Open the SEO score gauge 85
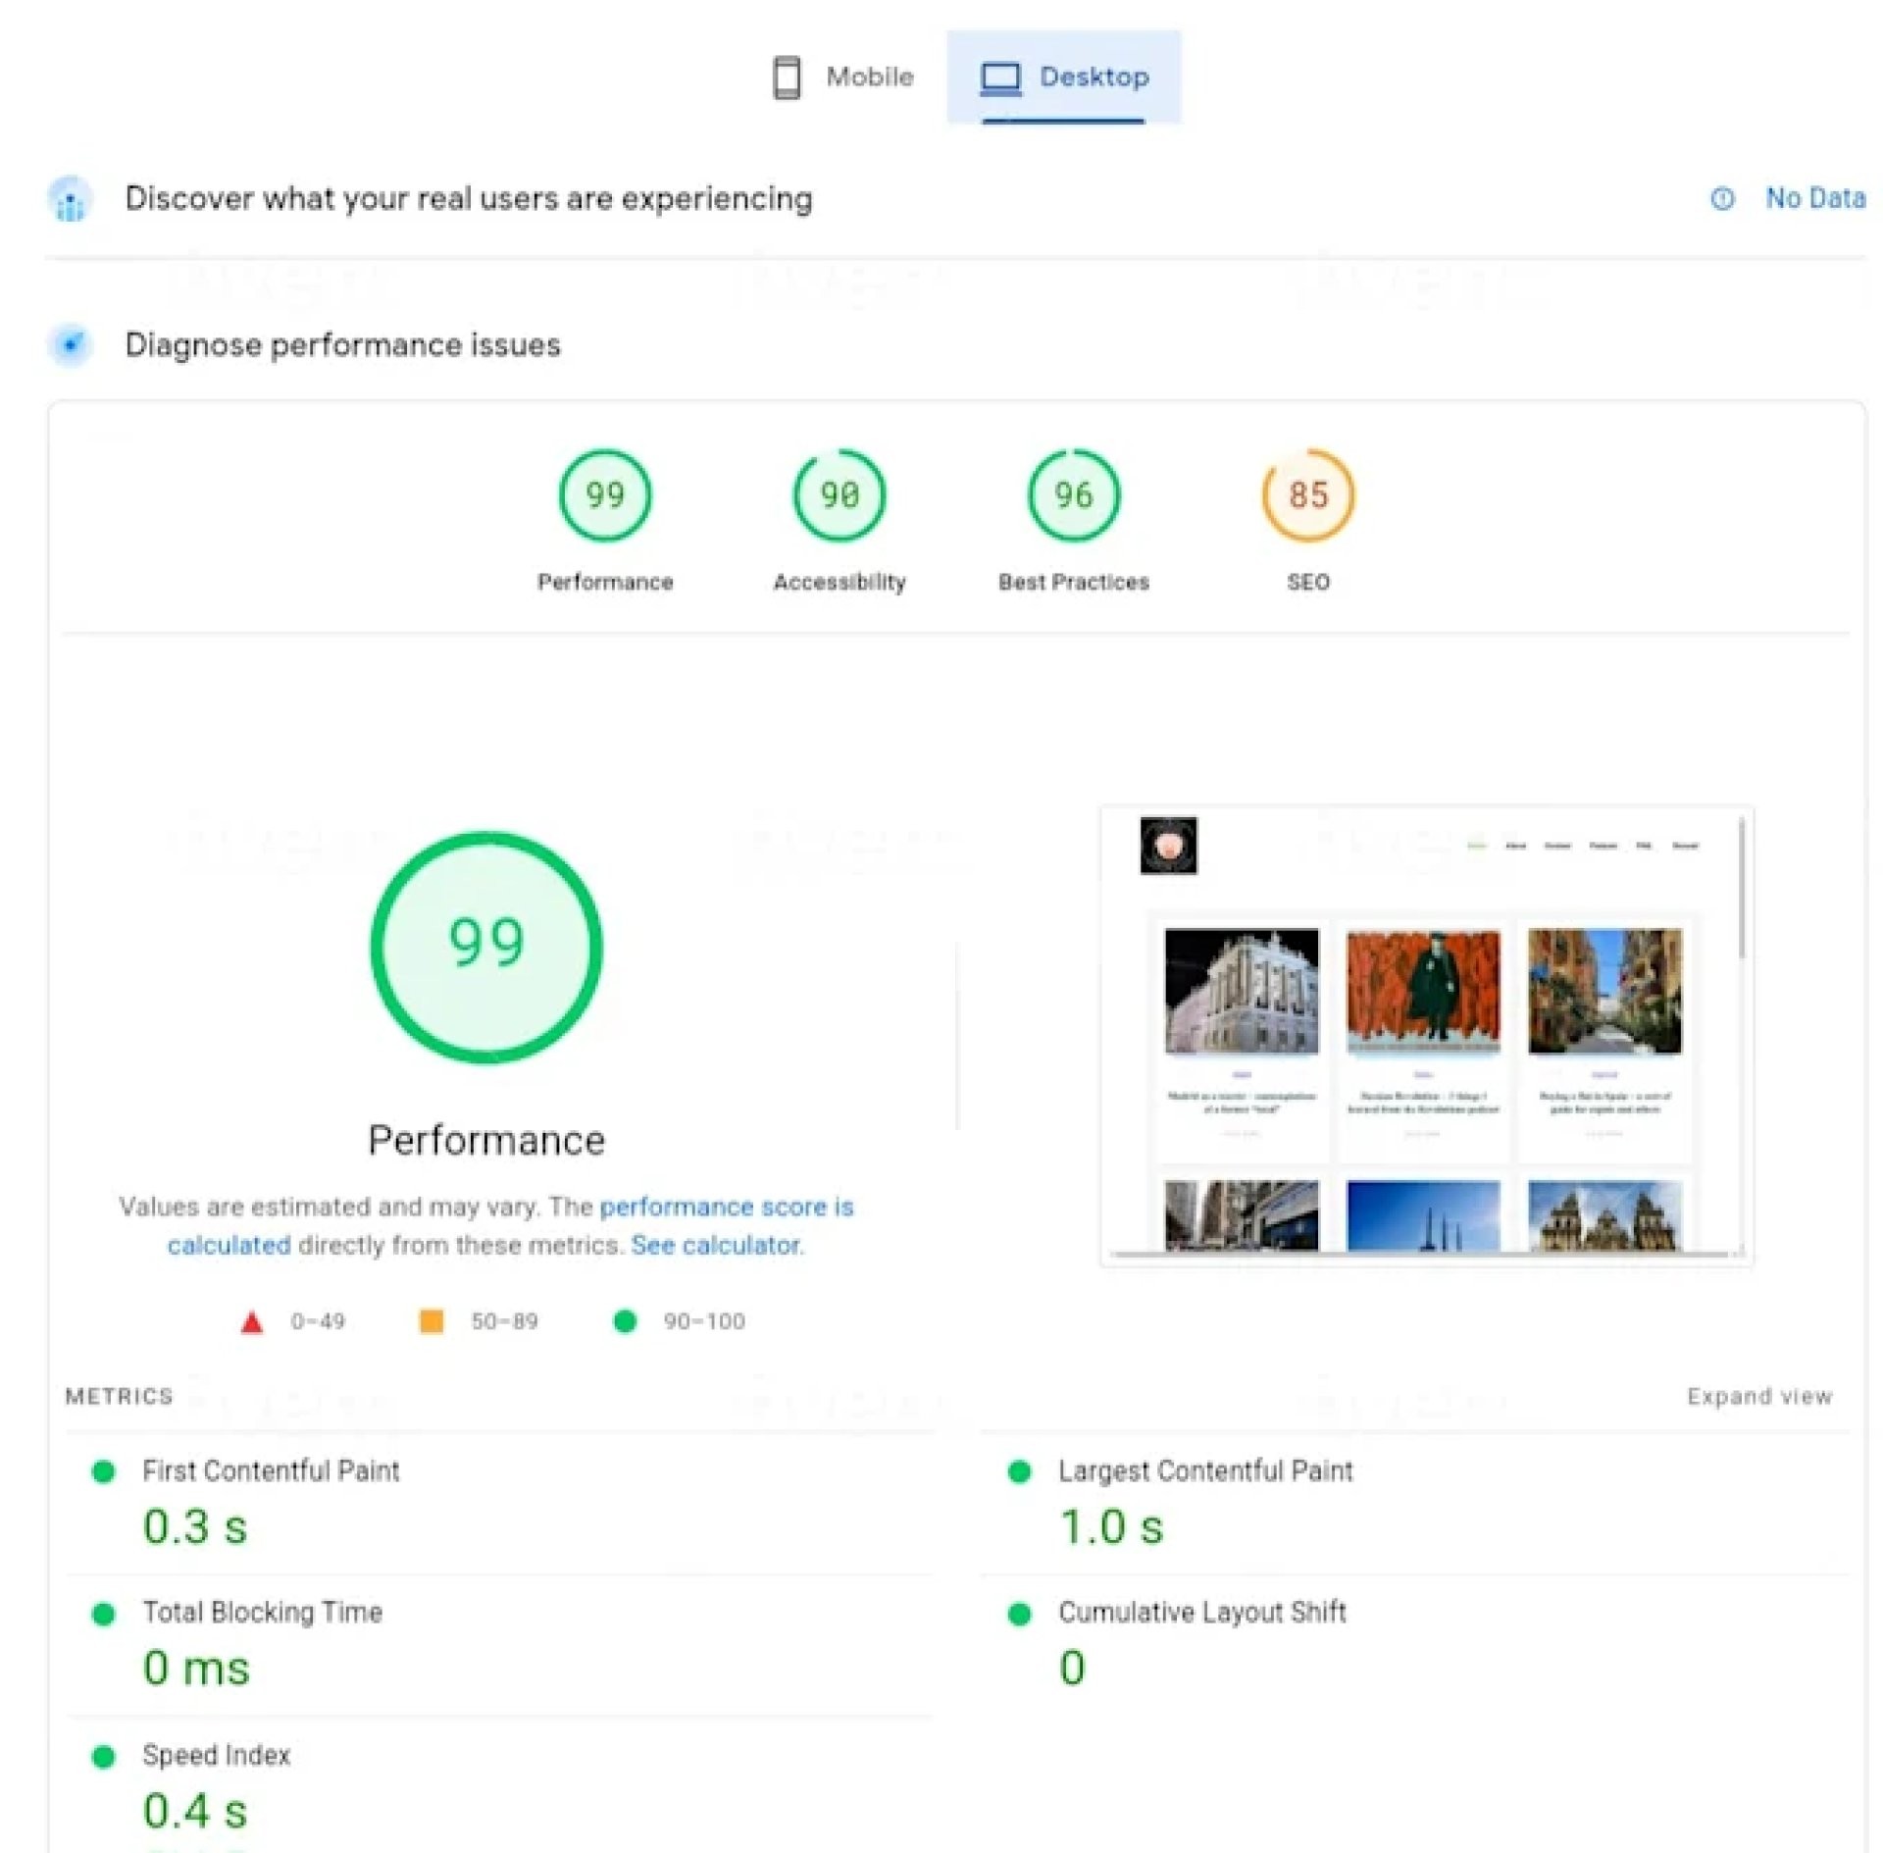 pyautogui.click(x=1307, y=495)
